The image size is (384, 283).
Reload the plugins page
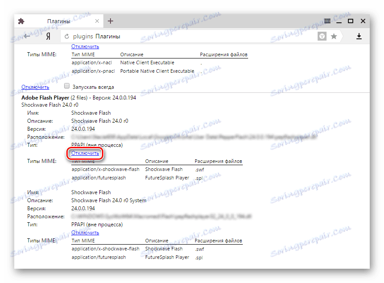click(67, 36)
